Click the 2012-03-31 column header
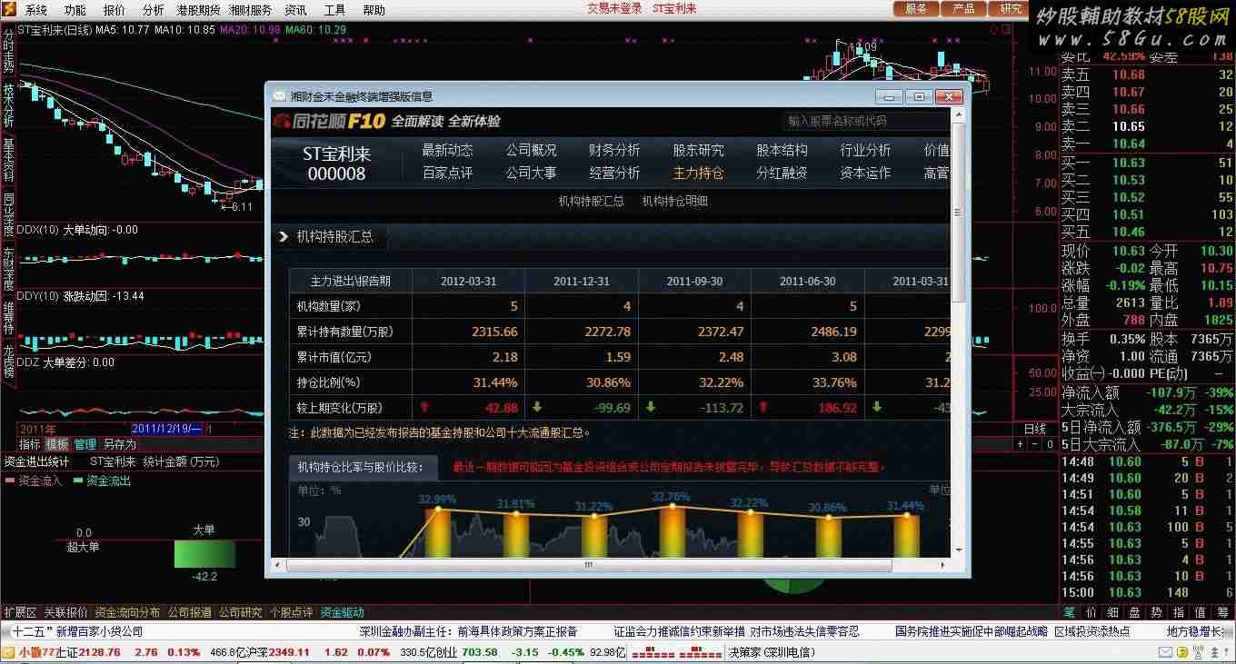 pos(468,282)
